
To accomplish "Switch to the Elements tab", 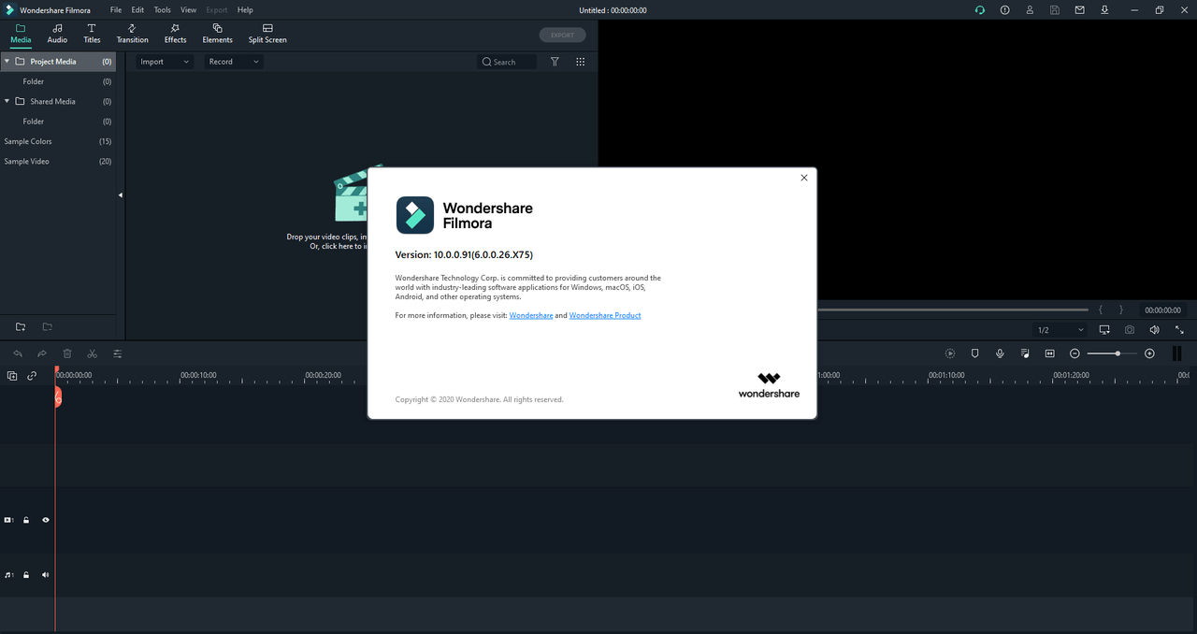I will (217, 34).
